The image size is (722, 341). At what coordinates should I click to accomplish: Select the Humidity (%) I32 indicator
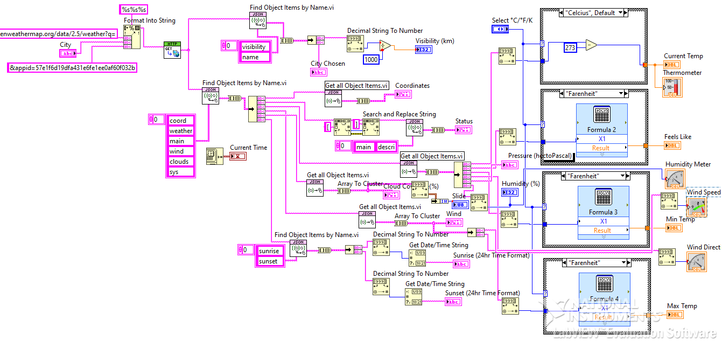(509, 192)
